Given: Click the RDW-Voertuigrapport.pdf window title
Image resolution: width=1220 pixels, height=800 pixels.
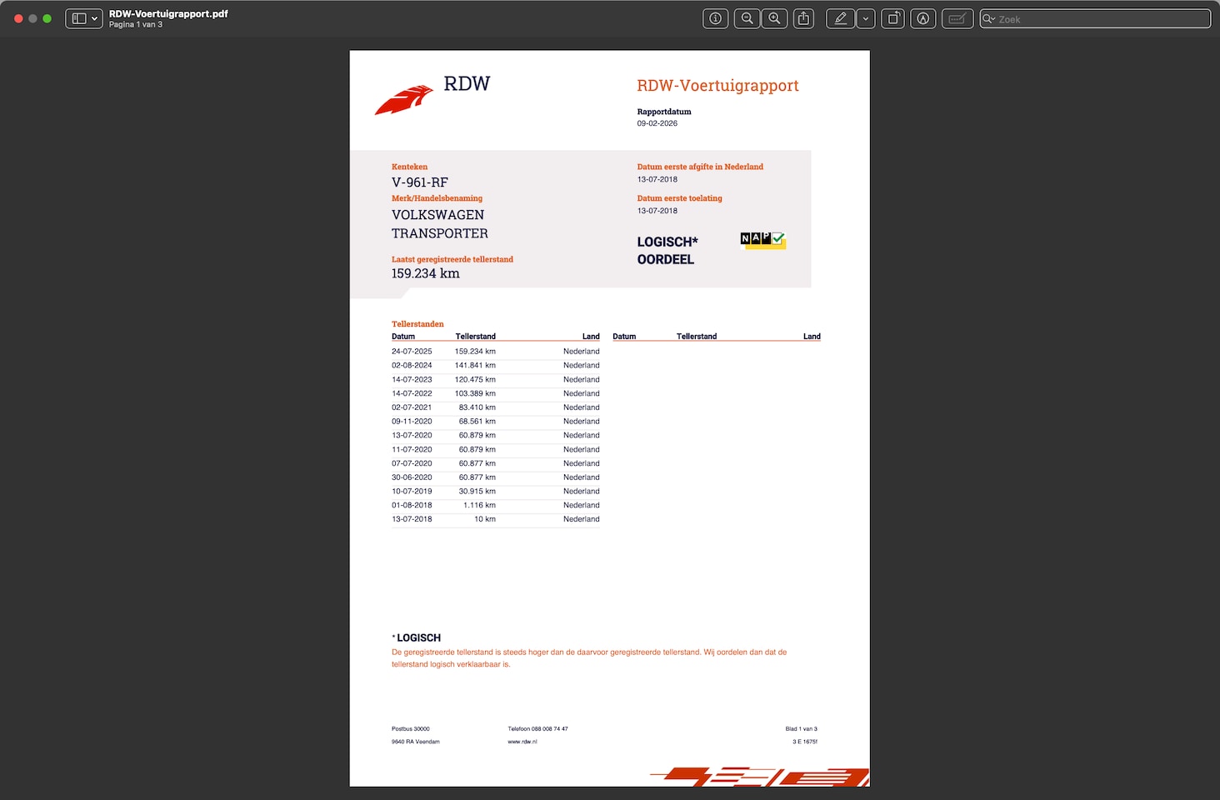Looking at the screenshot, I should pos(168,13).
